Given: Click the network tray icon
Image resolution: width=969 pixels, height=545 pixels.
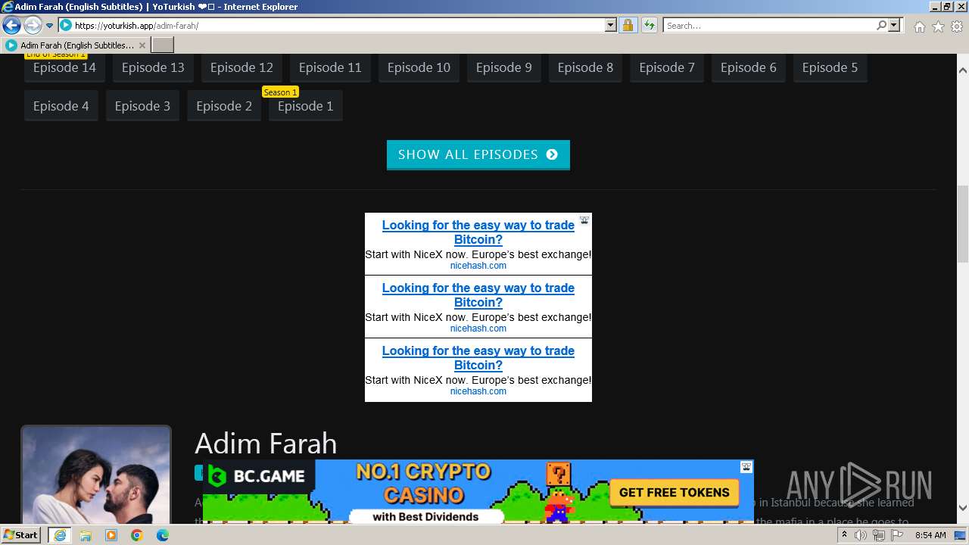Looking at the screenshot, I should (878, 535).
